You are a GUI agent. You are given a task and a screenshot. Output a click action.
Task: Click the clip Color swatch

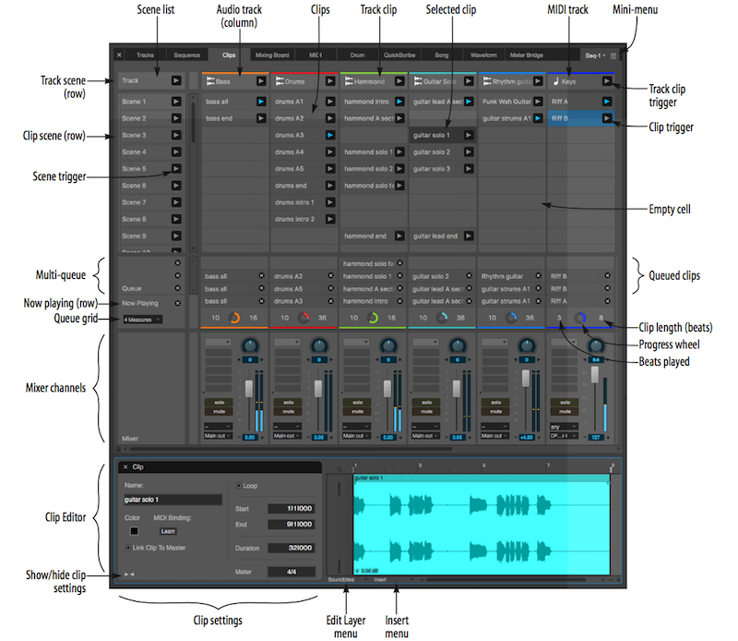tap(134, 531)
